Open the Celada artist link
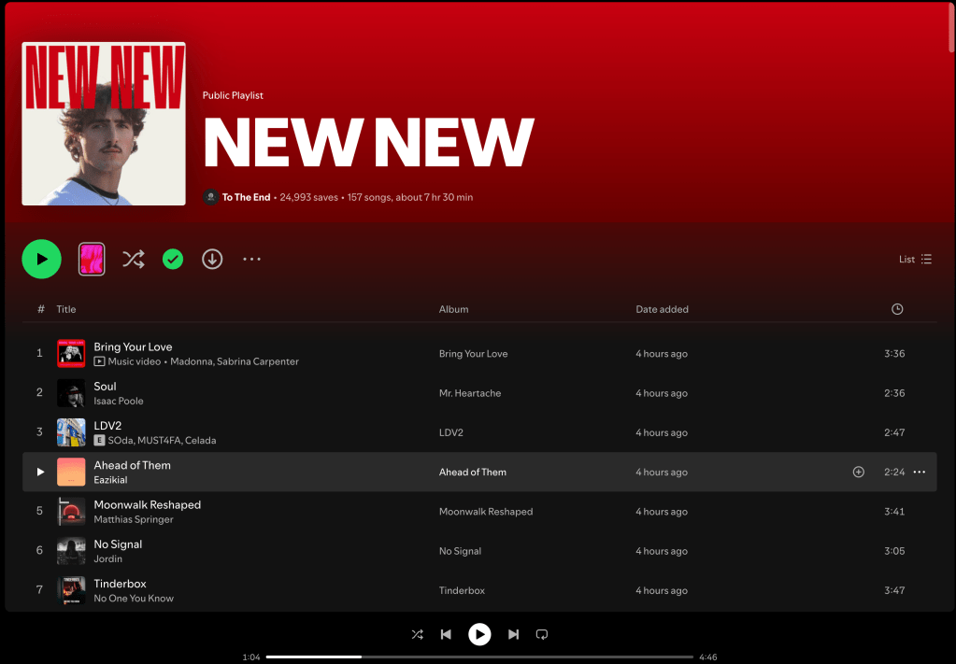The width and height of the screenshot is (956, 664). pos(201,440)
